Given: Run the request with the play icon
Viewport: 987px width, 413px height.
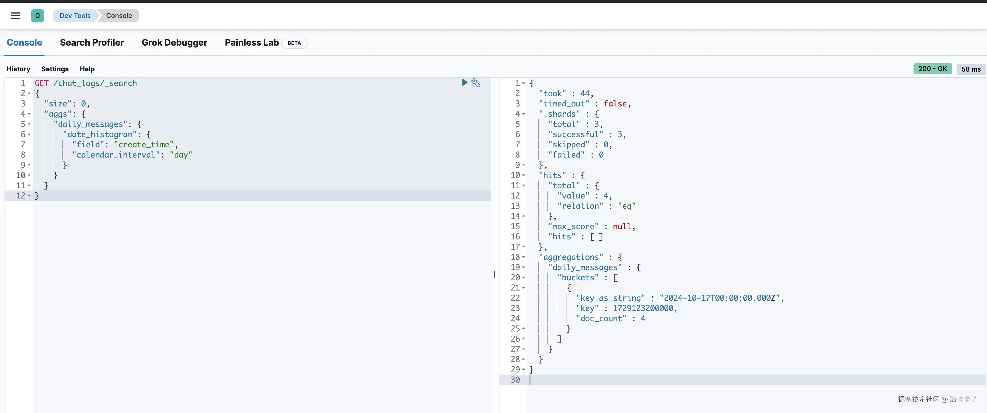Looking at the screenshot, I should point(464,82).
